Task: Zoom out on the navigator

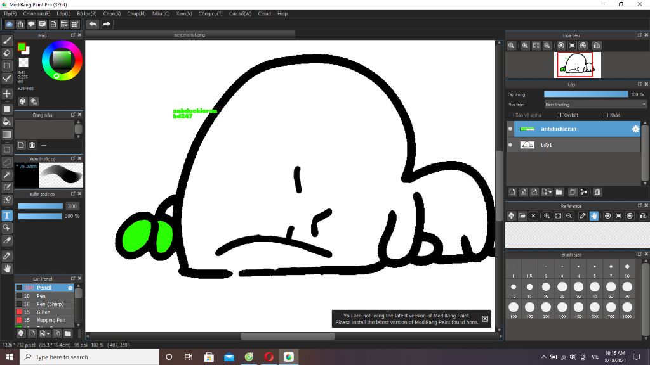Action: pyautogui.click(x=547, y=46)
